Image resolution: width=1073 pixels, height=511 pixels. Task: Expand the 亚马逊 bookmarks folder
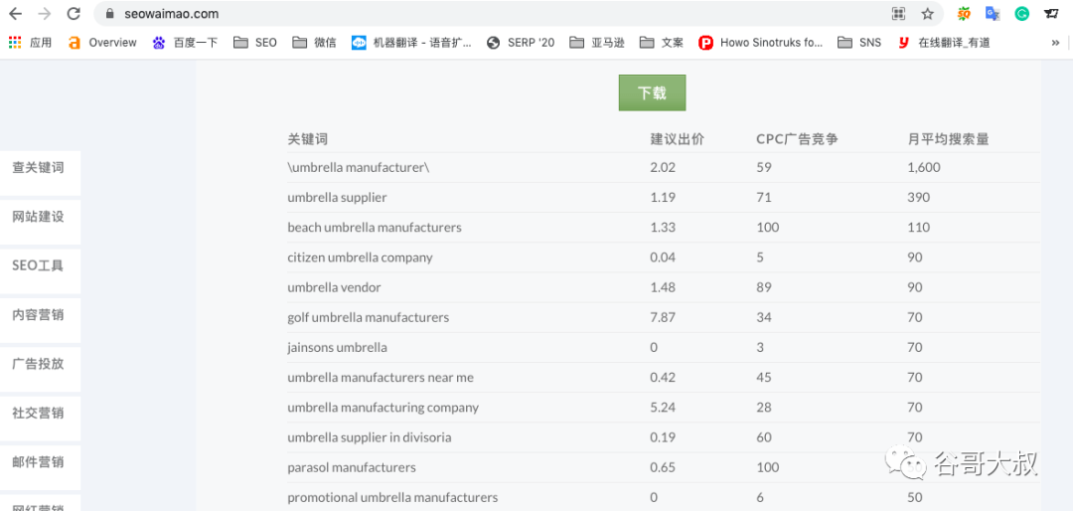(606, 43)
